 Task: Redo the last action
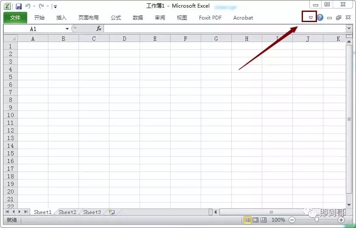[x=41, y=6]
